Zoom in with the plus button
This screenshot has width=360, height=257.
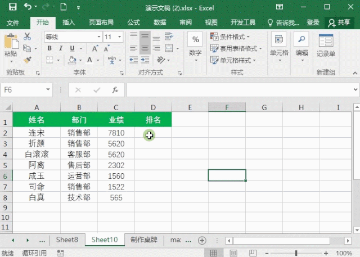(326, 253)
